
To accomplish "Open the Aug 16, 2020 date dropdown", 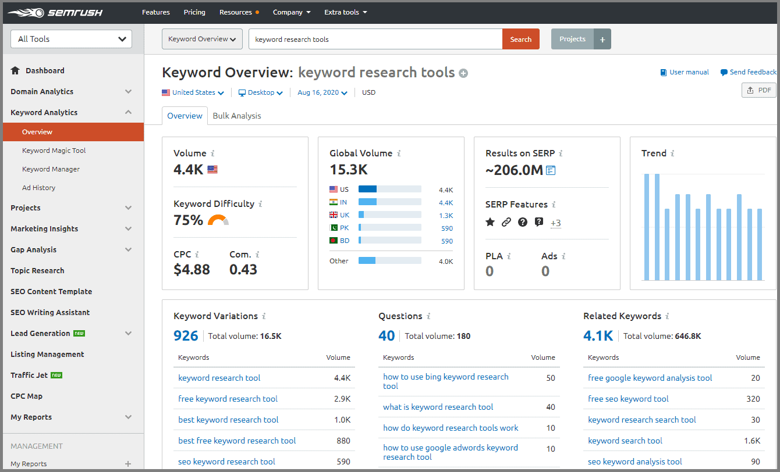I will tap(322, 92).
